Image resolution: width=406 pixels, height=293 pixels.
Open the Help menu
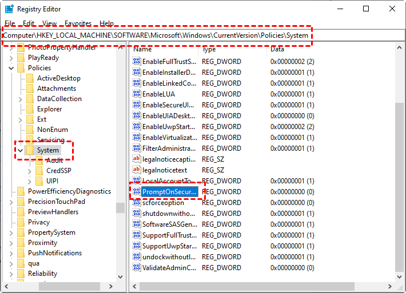(x=107, y=23)
